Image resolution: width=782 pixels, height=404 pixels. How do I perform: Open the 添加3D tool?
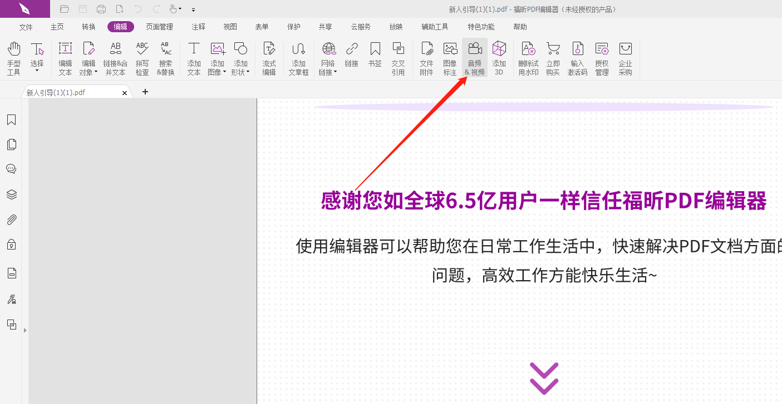(499, 58)
